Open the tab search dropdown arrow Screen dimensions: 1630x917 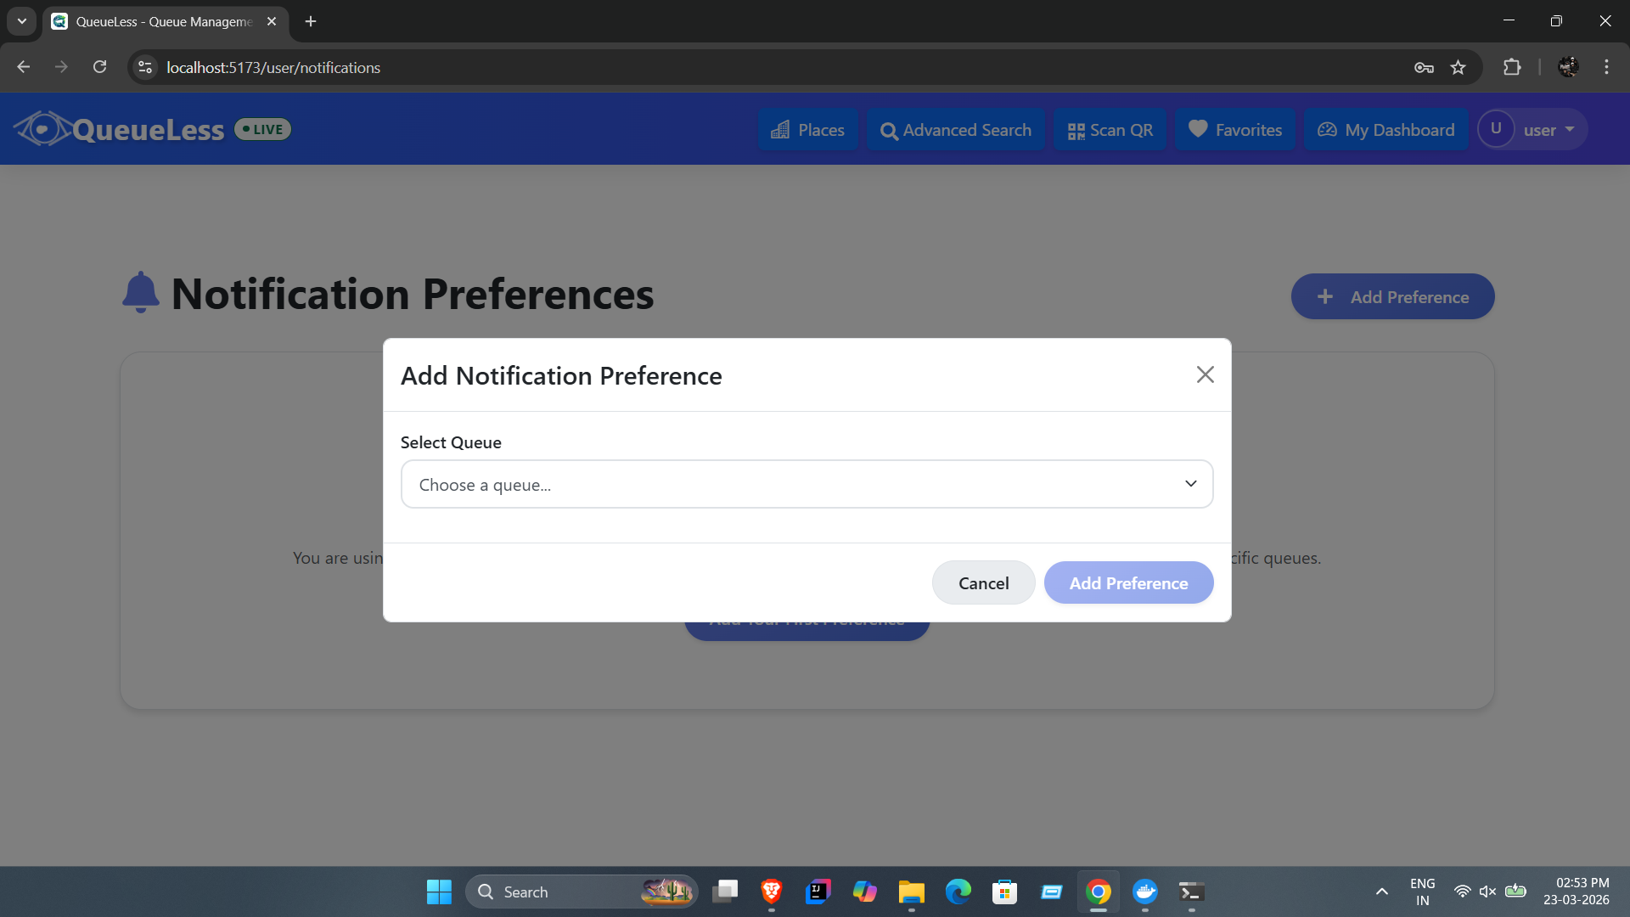click(x=22, y=21)
